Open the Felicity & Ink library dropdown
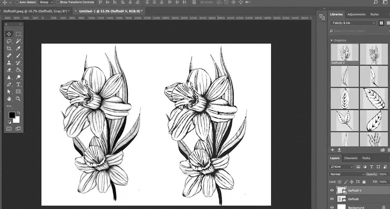Viewport: 390px width, 209px height. (x=353, y=23)
